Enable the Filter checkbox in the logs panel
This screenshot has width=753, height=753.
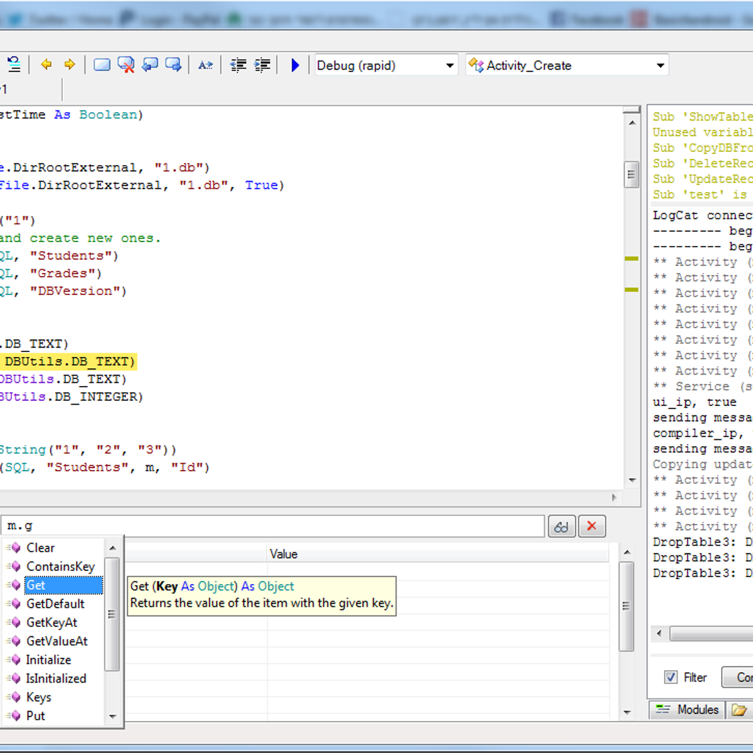(x=671, y=677)
